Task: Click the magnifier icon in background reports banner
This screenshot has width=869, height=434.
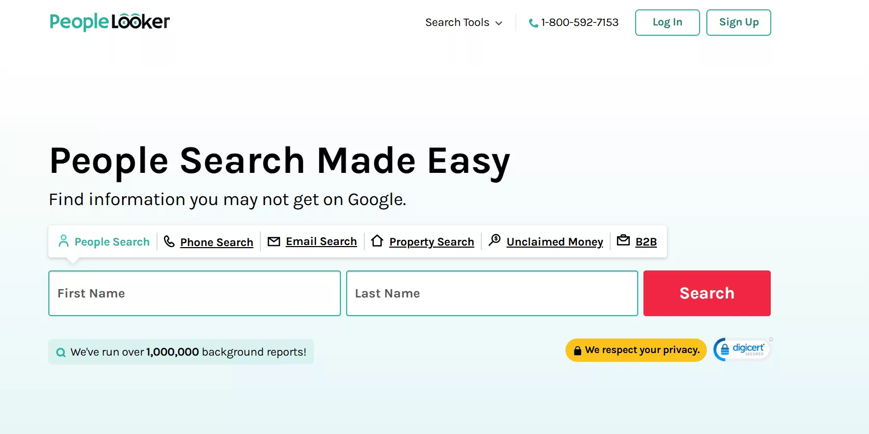Action: pos(61,352)
